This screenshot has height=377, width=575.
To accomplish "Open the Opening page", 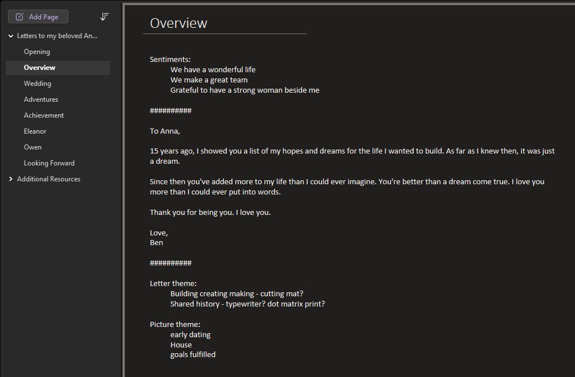I will [37, 52].
